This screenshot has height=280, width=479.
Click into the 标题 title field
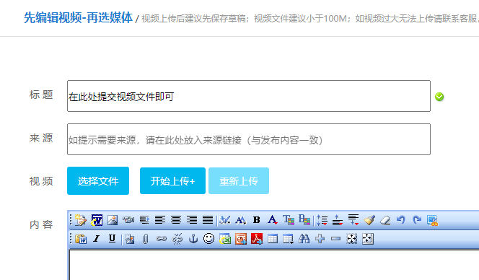pyautogui.click(x=249, y=96)
